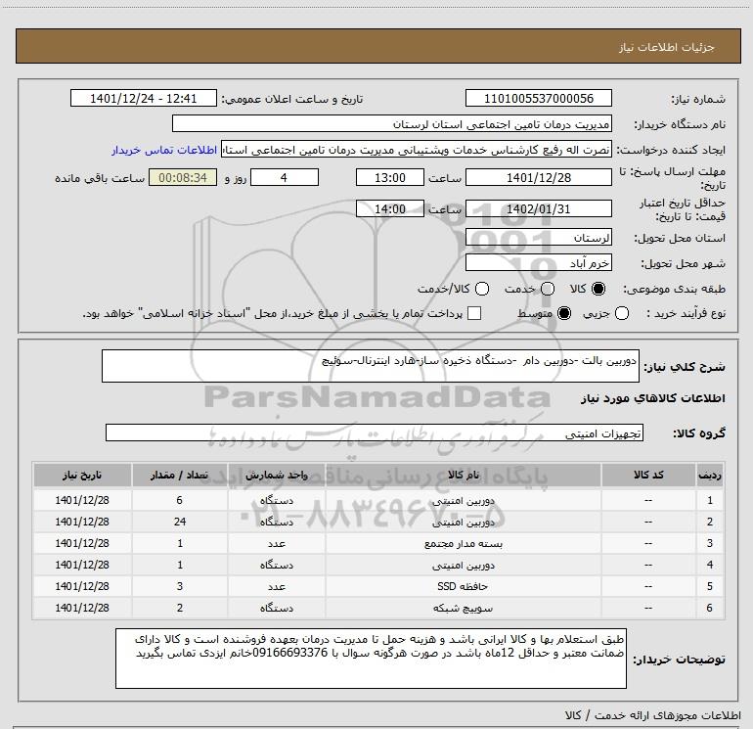This screenshot has height=729, width=753.
Task: Choose the متوسط purchase type option
Action: click(564, 313)
